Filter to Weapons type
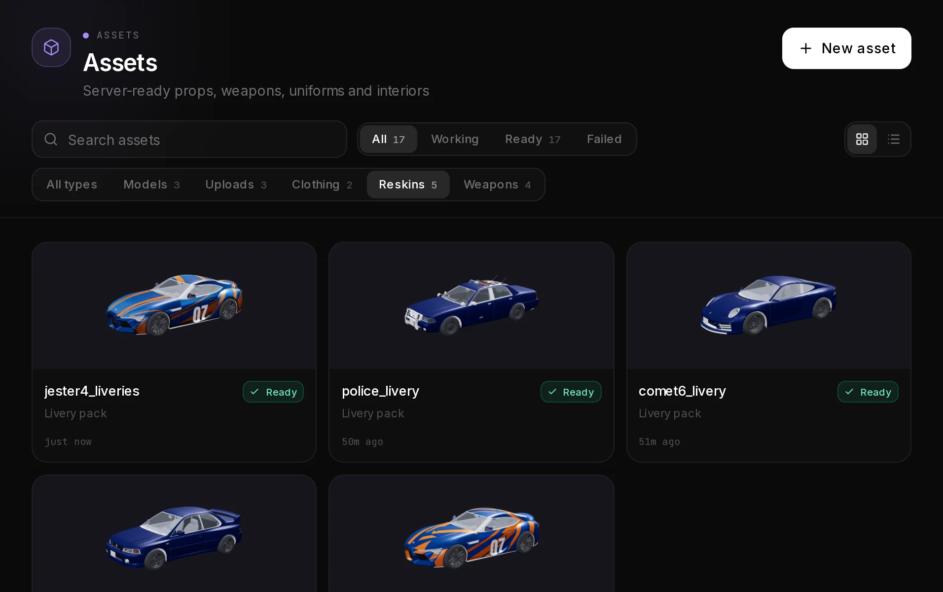The image size is (943, 592). [497, 185]
